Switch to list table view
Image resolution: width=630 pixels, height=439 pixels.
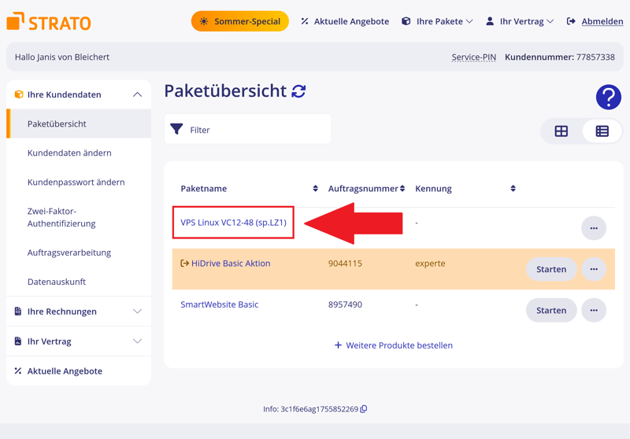coord(602,131)
